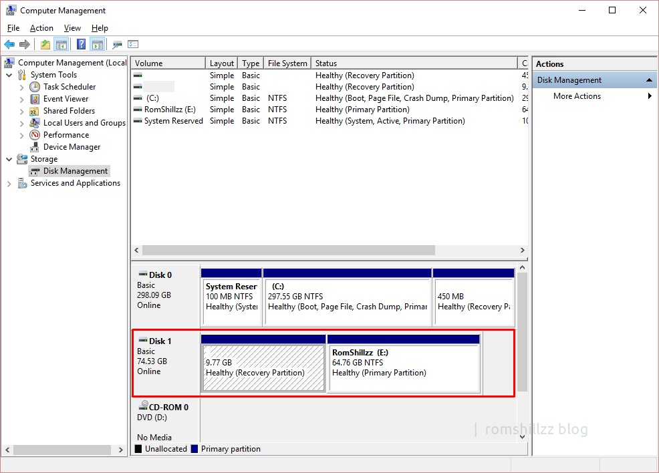This screenshot has height=473, width=659.
Task: Sort by the File System column header
Action: (287, 63)
